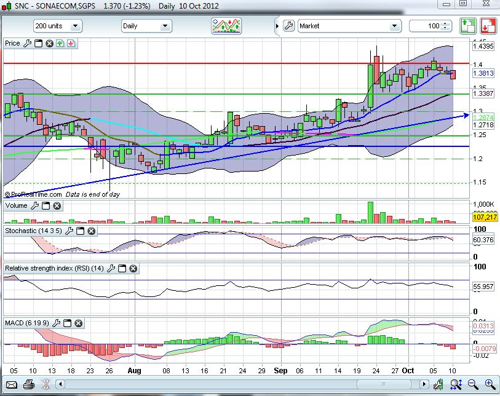Close the Price panel

pos(49,44)
